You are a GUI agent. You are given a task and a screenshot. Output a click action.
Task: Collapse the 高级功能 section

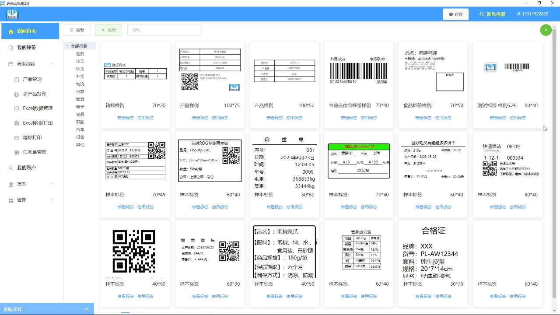tap(51, 63)
